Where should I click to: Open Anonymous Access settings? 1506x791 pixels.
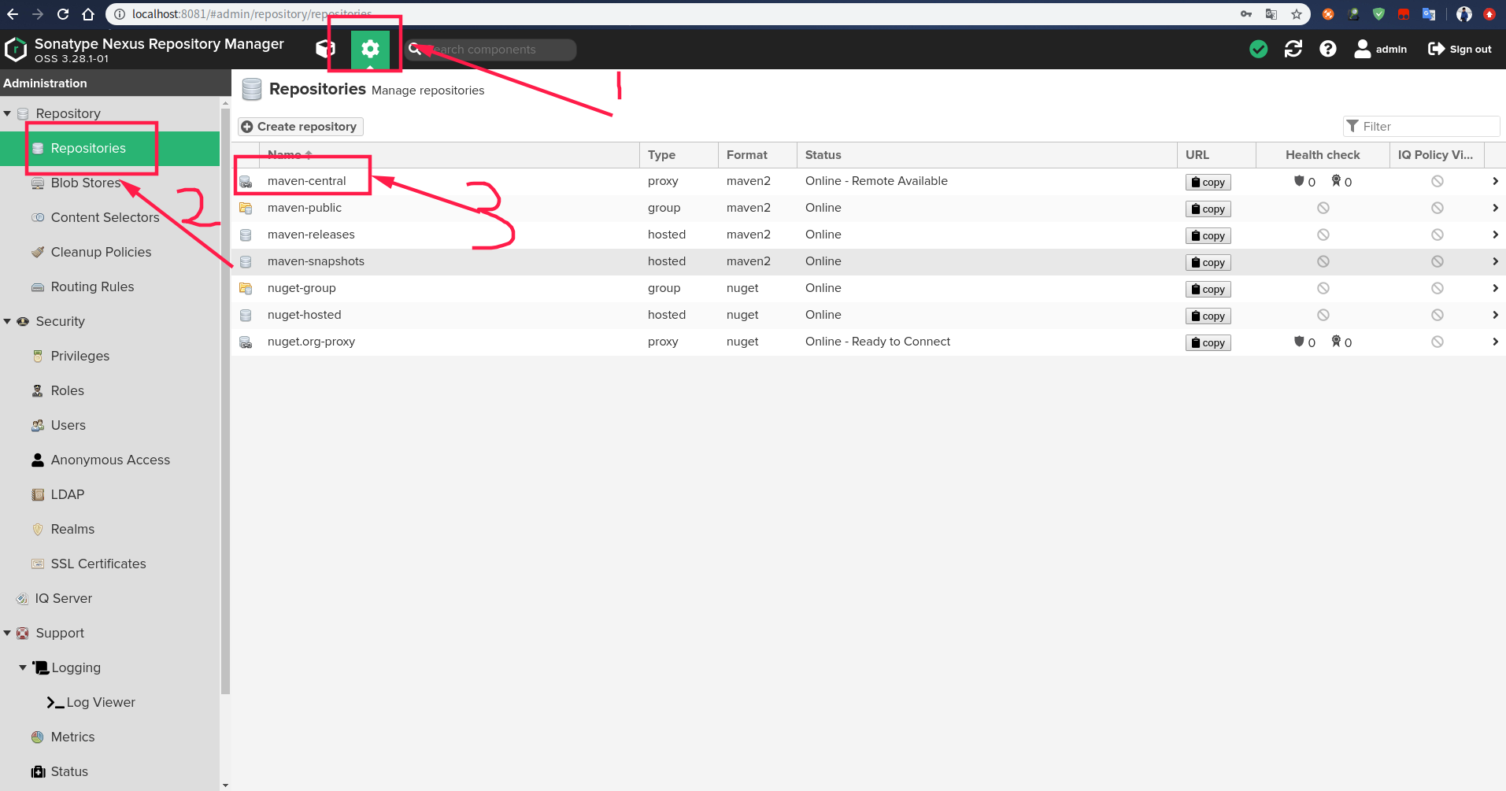point(110,460)
